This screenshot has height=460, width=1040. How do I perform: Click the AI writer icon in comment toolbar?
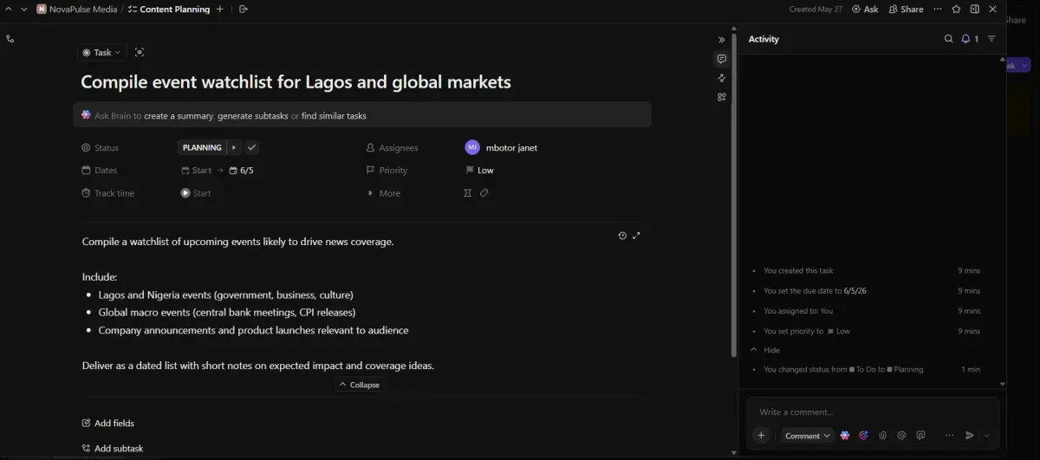pyautogui.click(x=864, y=436)
